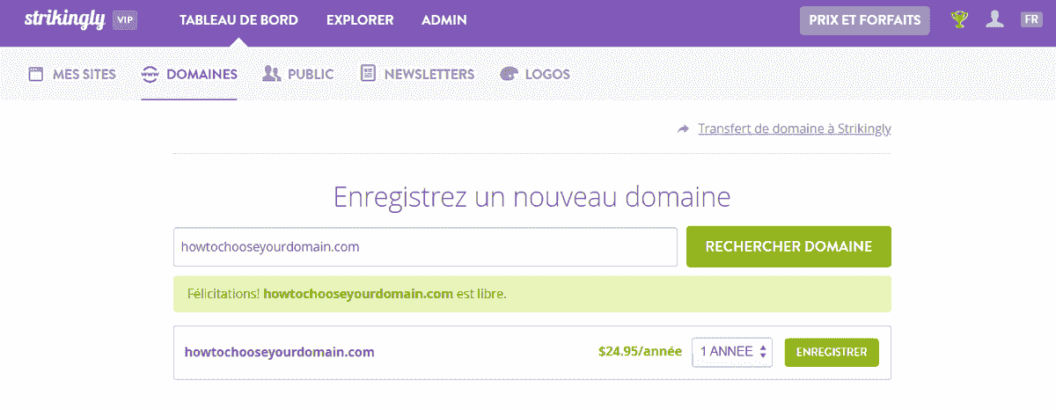The image size is (1056, 410).
Task: Switch to the Public tab
Action: click(x=311, y=74)
